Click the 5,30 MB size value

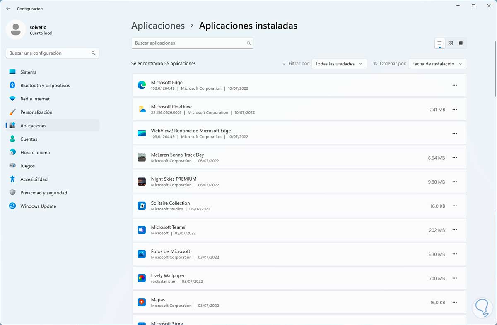pos(437,254)
